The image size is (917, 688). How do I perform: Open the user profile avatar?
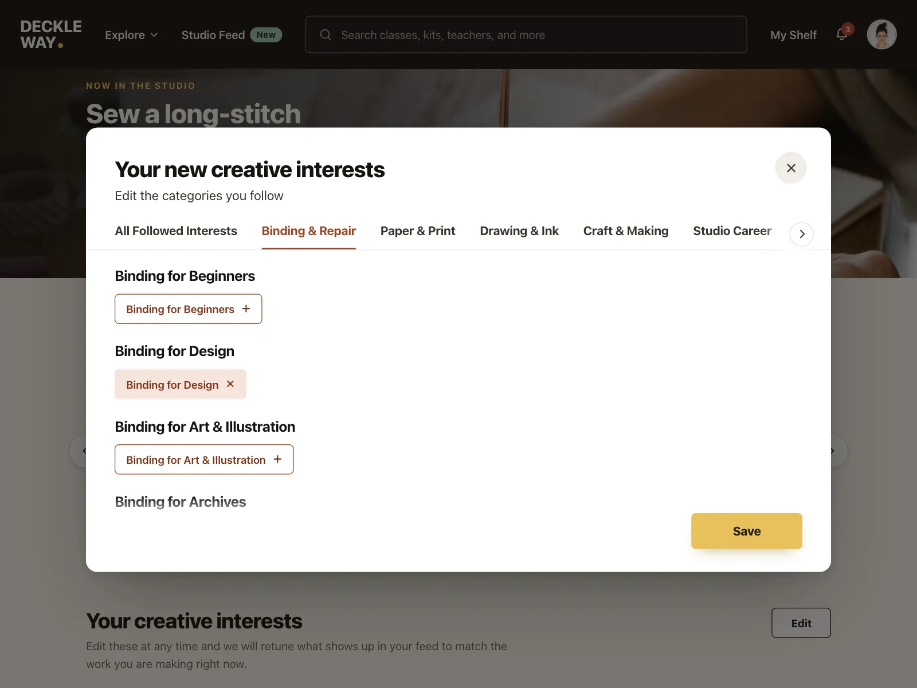881,34
